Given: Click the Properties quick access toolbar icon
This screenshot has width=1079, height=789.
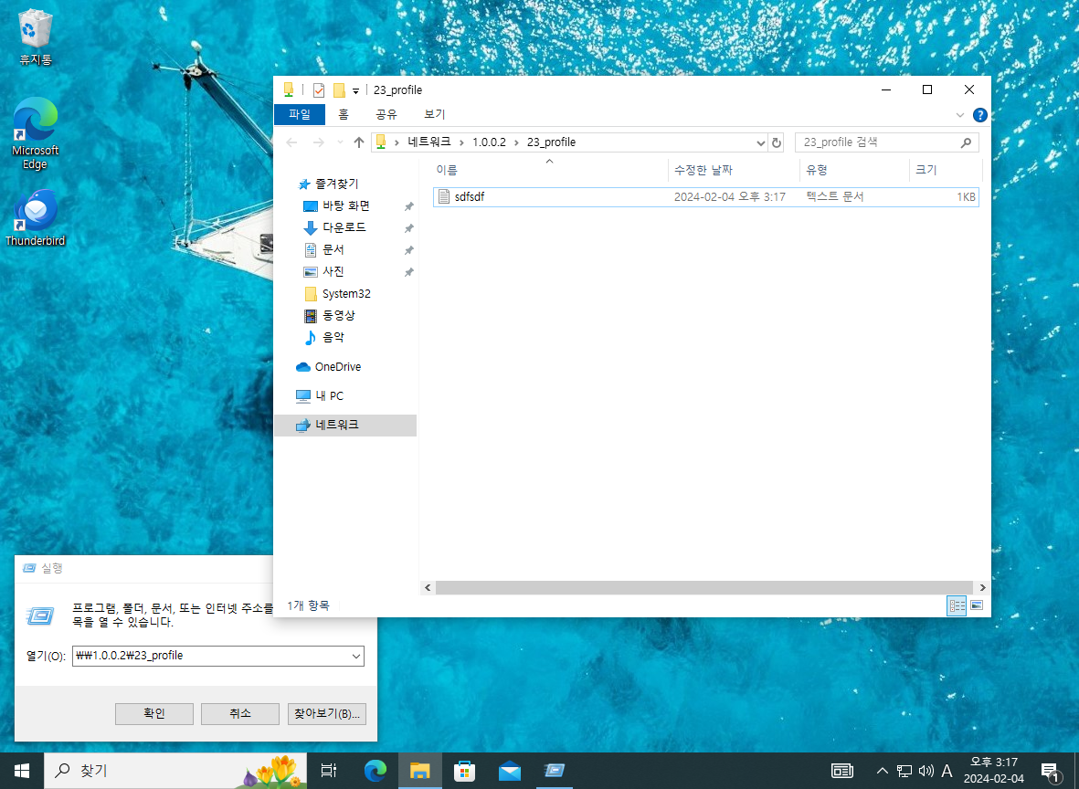Looking at the screenshot, I should pos(319,90).
